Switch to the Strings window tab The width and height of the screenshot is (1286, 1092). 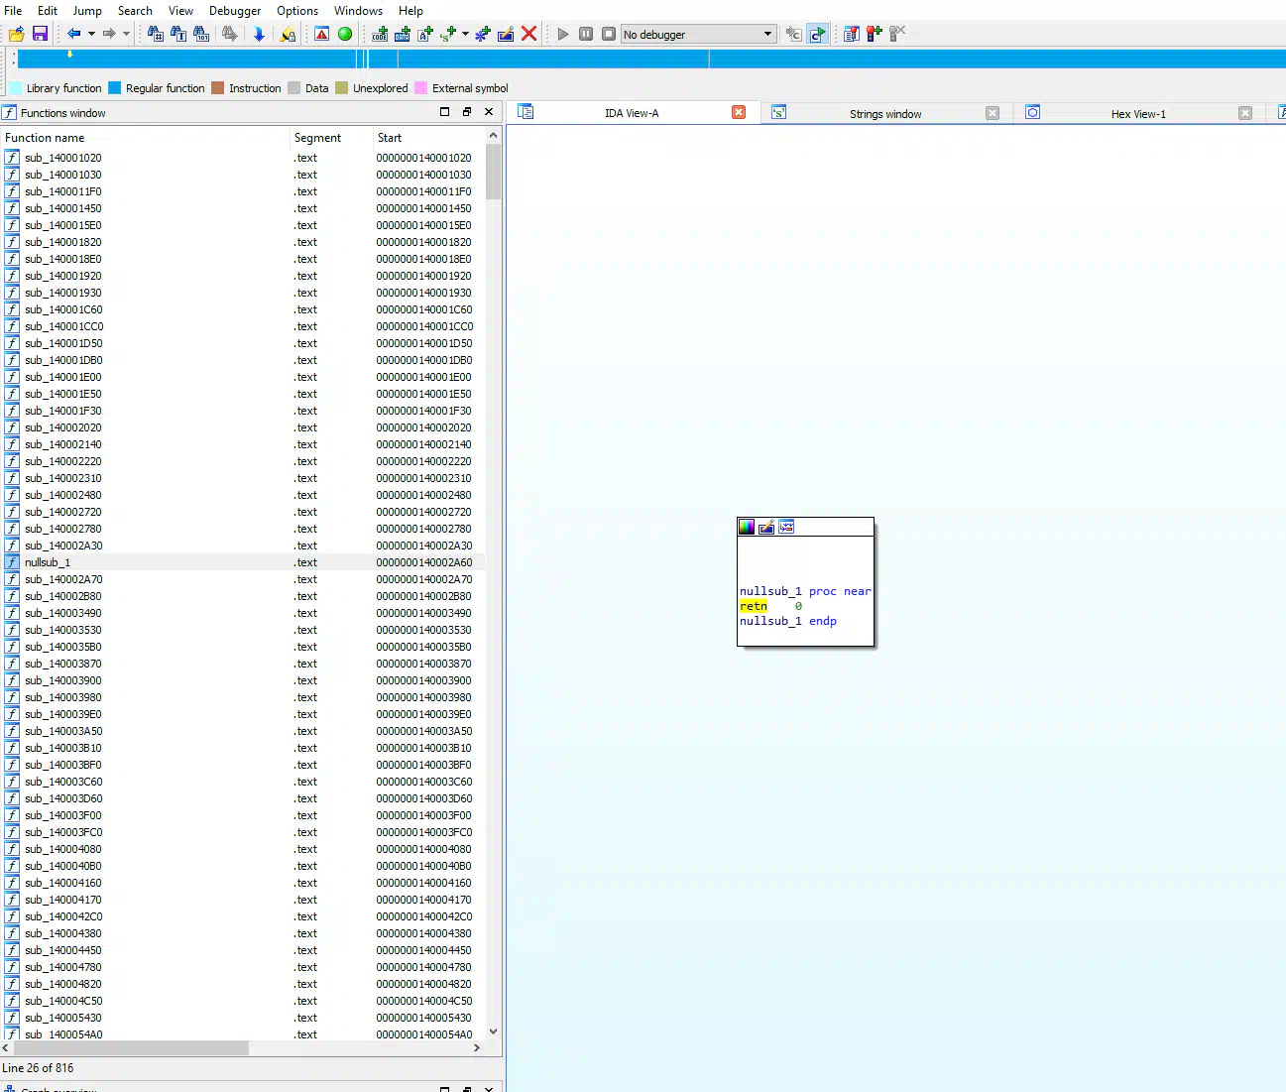[884, 114]
